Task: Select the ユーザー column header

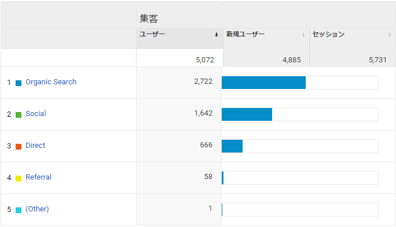Action: [x=152, y=34]
